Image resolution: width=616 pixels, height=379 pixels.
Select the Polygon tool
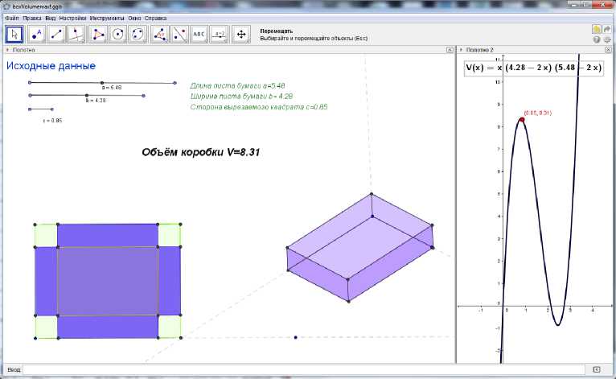click(x=98, y=34)
